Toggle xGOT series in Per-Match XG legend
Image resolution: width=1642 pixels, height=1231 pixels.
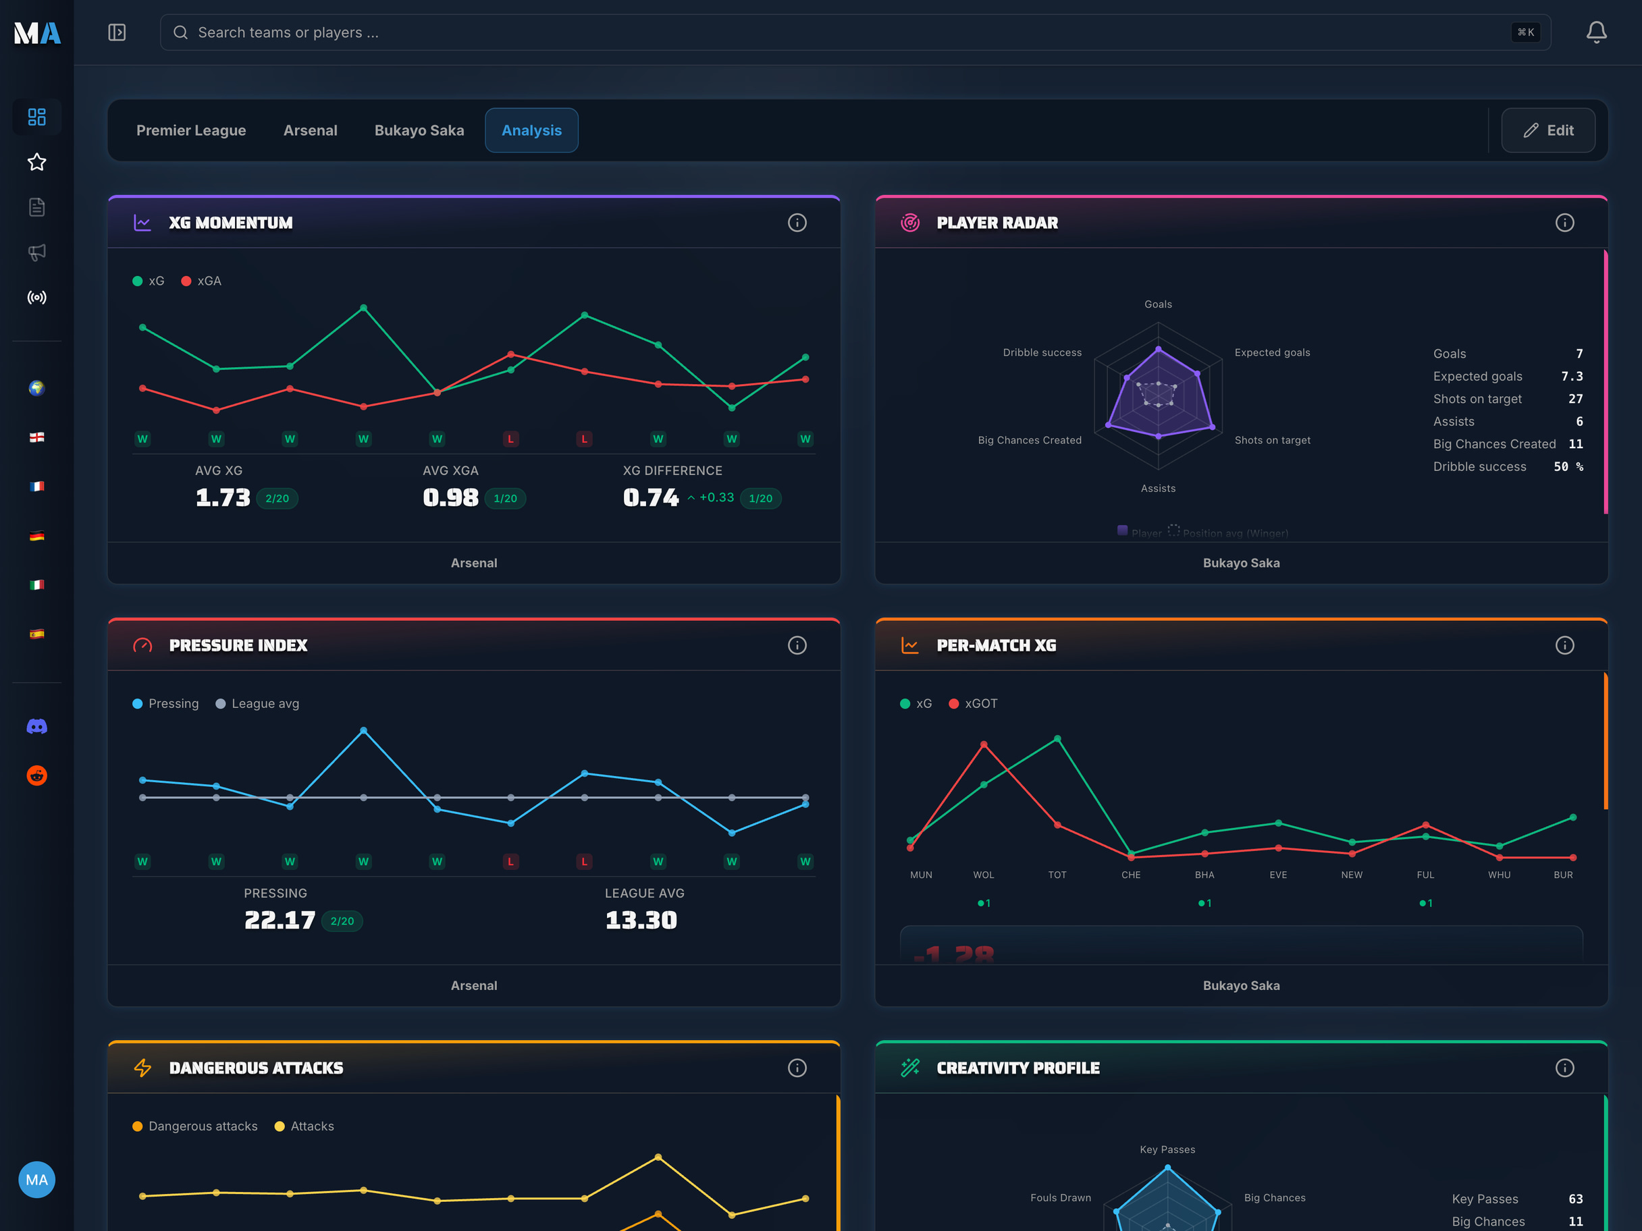(x=973, y=703)
